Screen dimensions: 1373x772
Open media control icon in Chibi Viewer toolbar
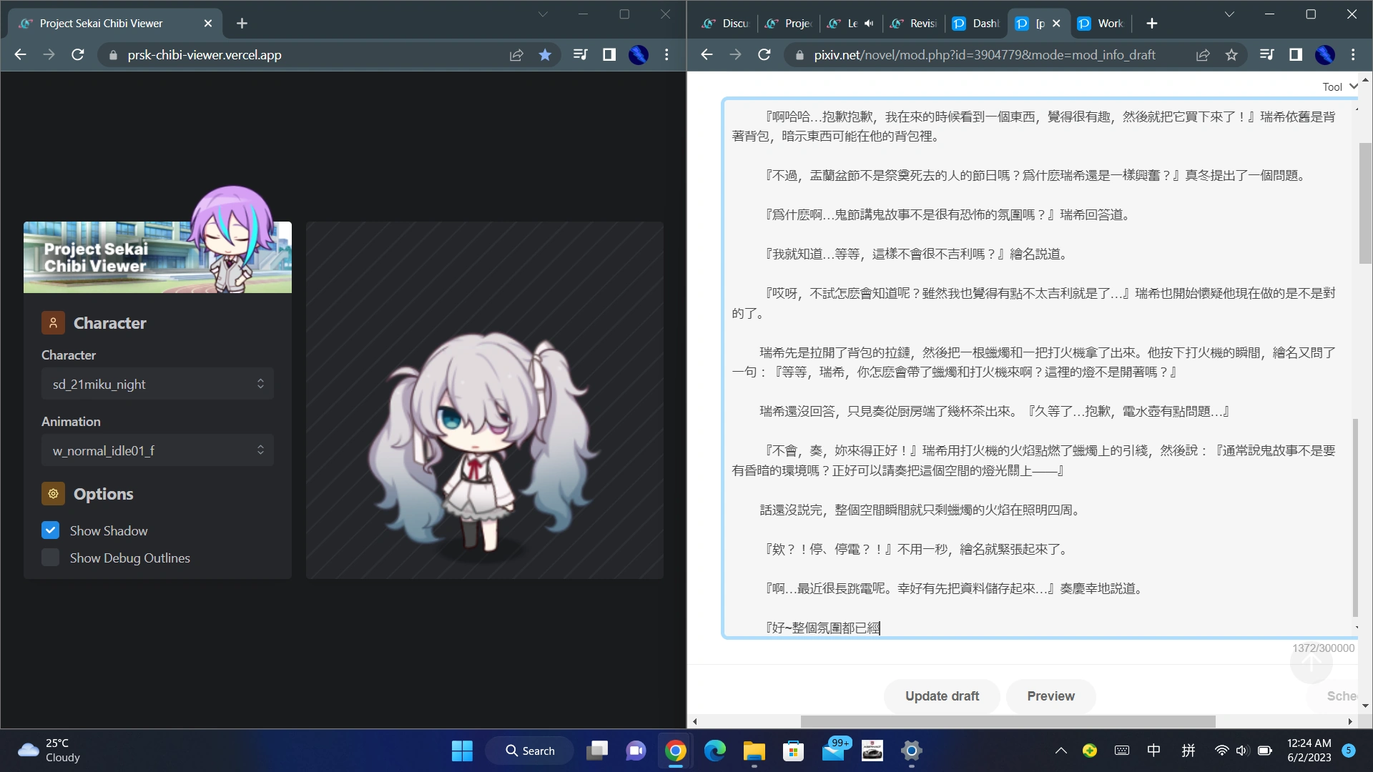click(580, 55)
